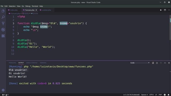Click the file path link in output

click(61, 66)
